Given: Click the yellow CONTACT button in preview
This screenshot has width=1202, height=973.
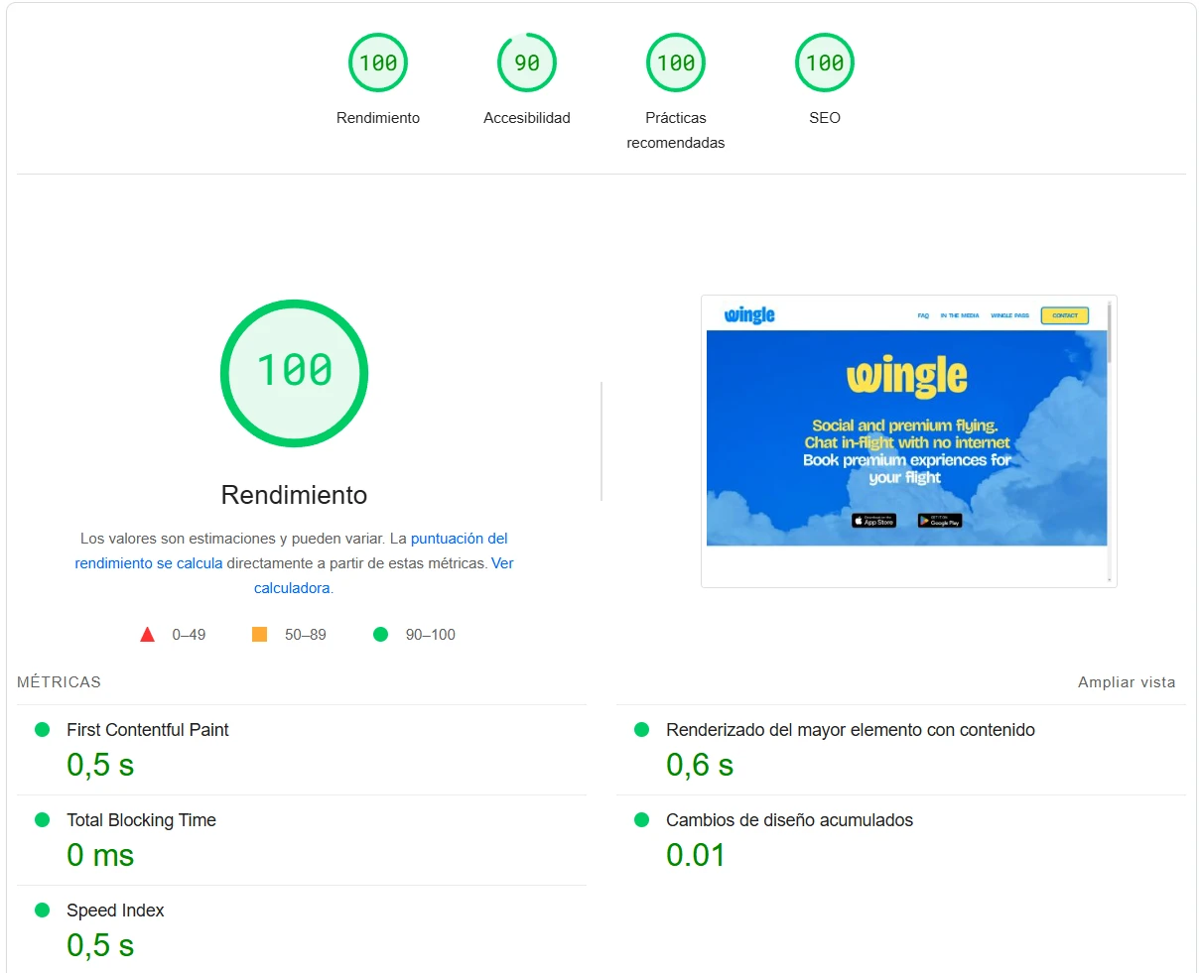Looking at the screenshot, I should click(x=1064, y=315).
